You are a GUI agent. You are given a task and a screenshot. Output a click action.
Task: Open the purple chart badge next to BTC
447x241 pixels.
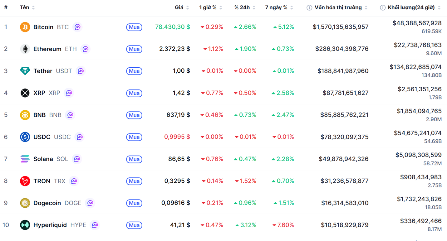click(77, 27)
